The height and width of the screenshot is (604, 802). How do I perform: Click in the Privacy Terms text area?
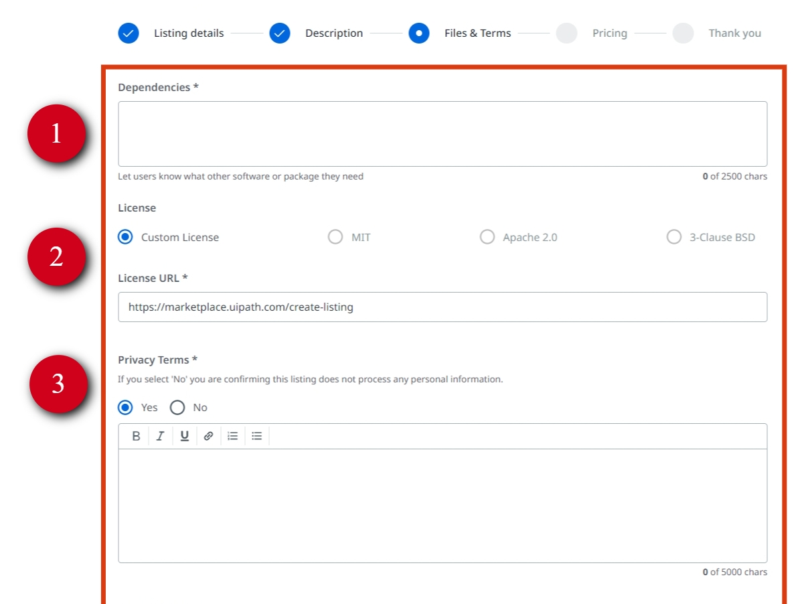tap(443, 506)
